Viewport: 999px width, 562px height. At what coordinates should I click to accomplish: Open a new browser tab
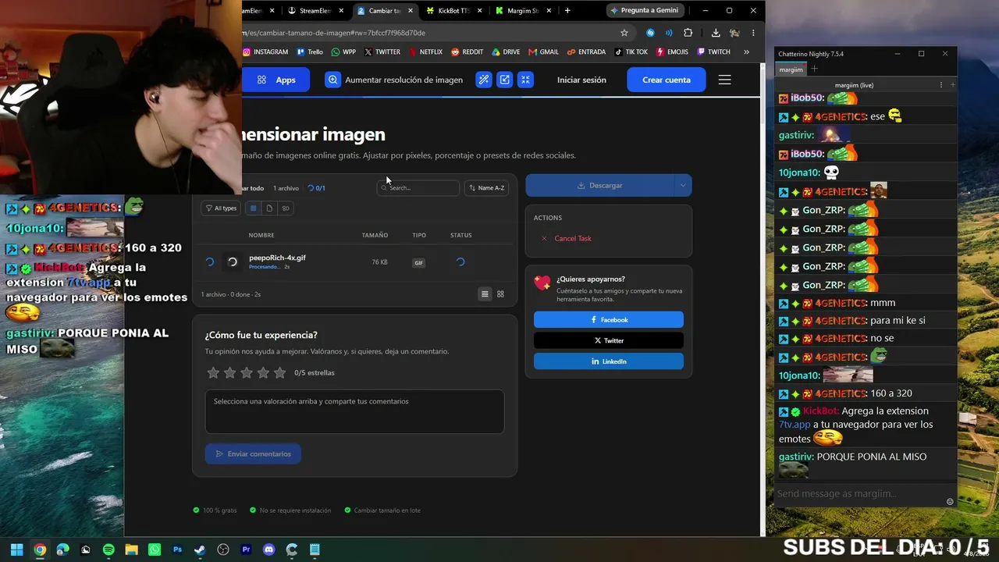tap(567, 11)
